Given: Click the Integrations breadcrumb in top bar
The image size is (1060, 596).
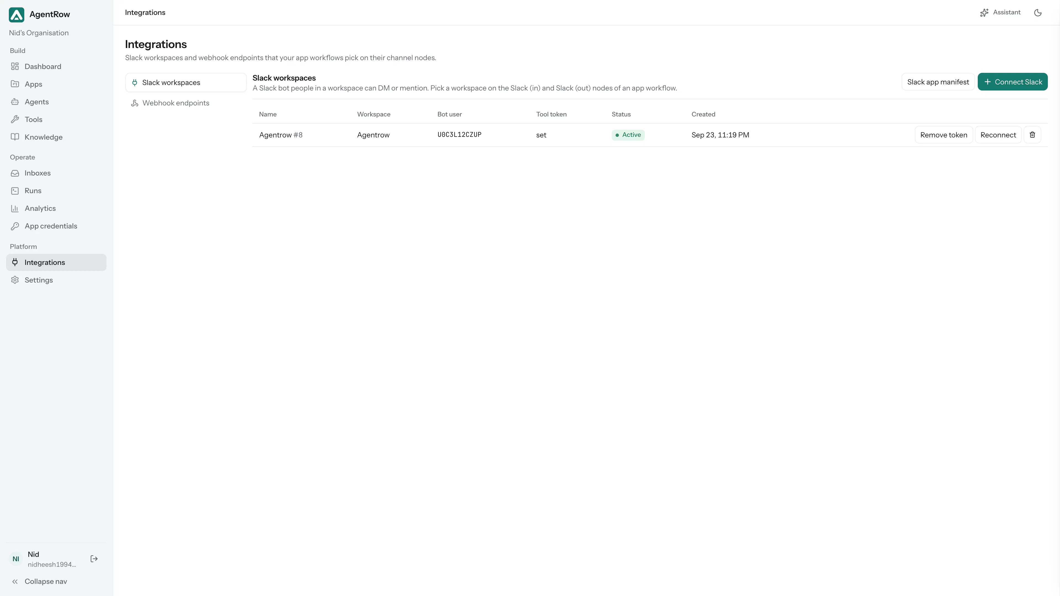Looking at the screenshot, I should 145,12.
